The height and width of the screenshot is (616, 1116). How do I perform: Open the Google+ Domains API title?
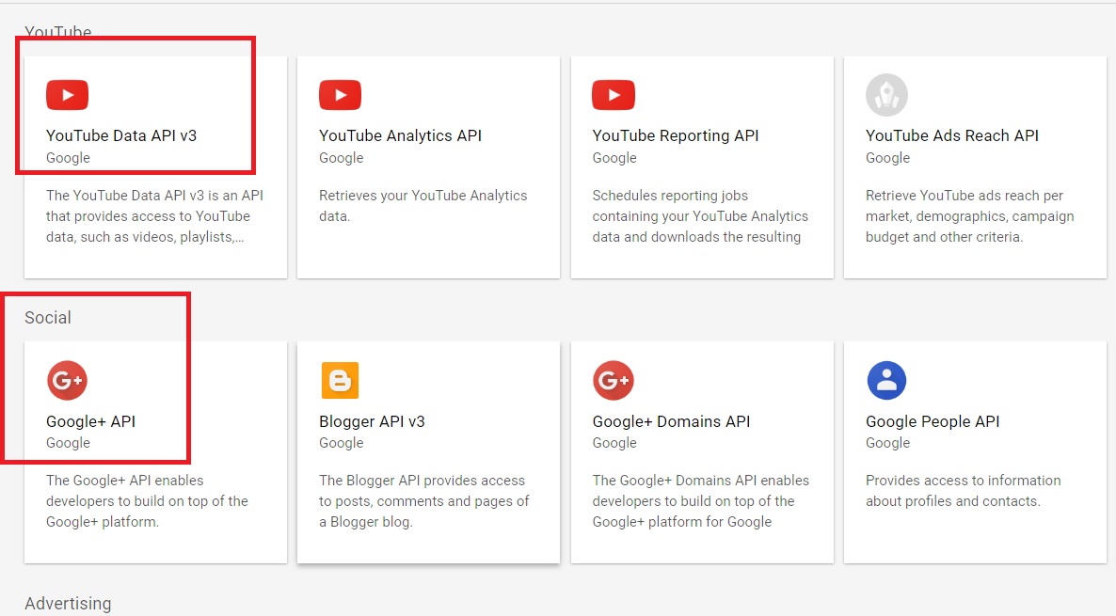(x=671, y=421)
